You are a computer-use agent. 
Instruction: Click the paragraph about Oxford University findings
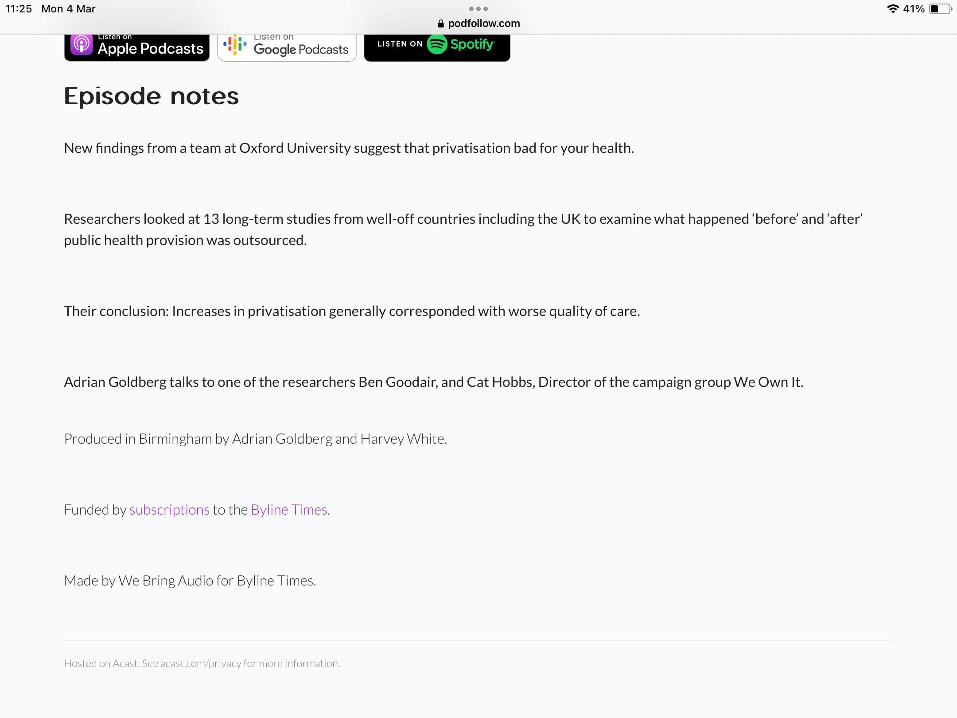pyautogui.click(x=349, y=148)
